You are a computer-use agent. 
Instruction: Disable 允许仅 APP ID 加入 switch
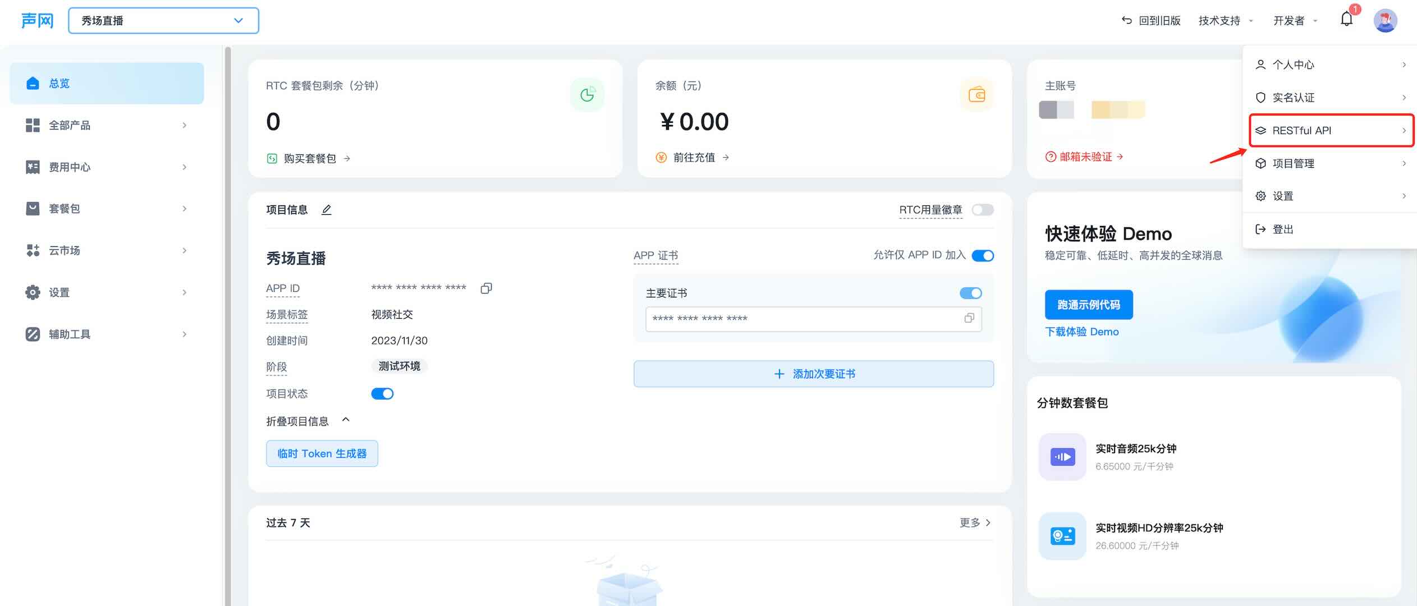(x=982, y=256)
